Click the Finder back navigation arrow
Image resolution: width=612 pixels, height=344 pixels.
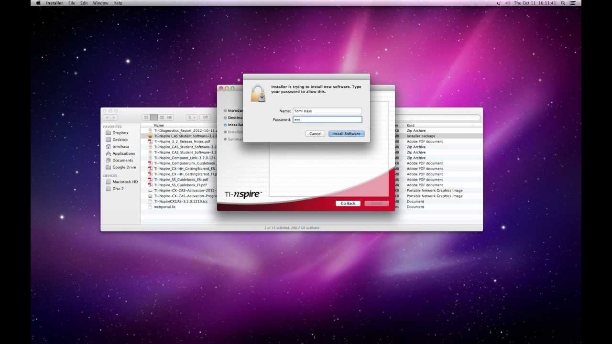tap(107, 118)
